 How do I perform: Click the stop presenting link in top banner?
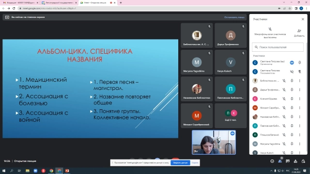234,17
